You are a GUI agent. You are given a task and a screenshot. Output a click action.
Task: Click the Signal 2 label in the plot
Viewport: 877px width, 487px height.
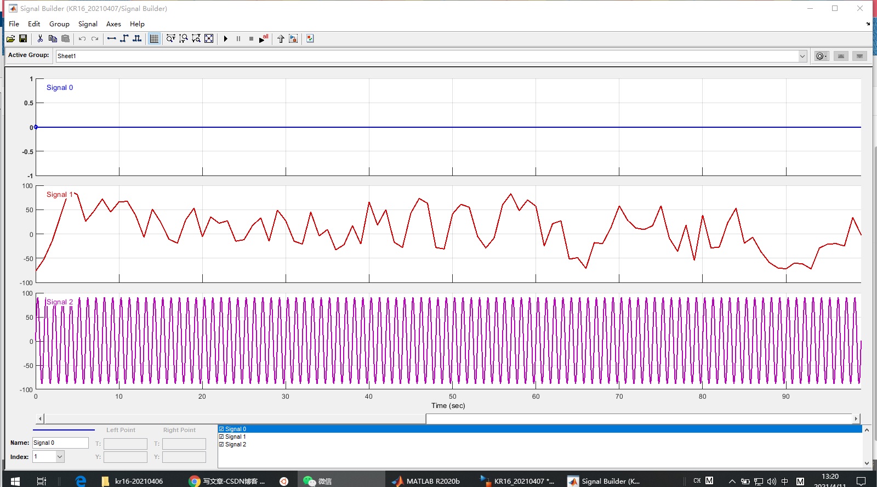[x=60, y=302]
